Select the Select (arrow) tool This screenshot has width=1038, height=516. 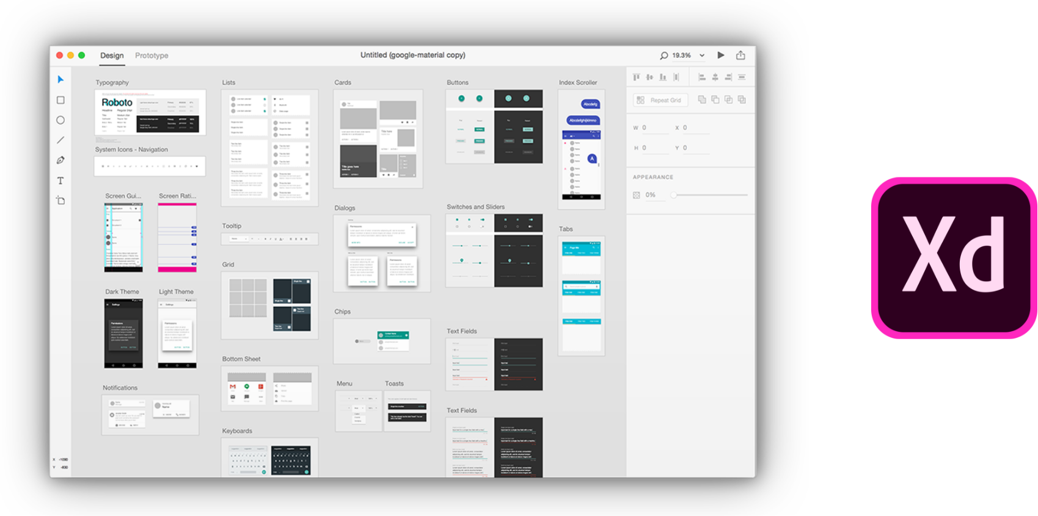(60, 79)
